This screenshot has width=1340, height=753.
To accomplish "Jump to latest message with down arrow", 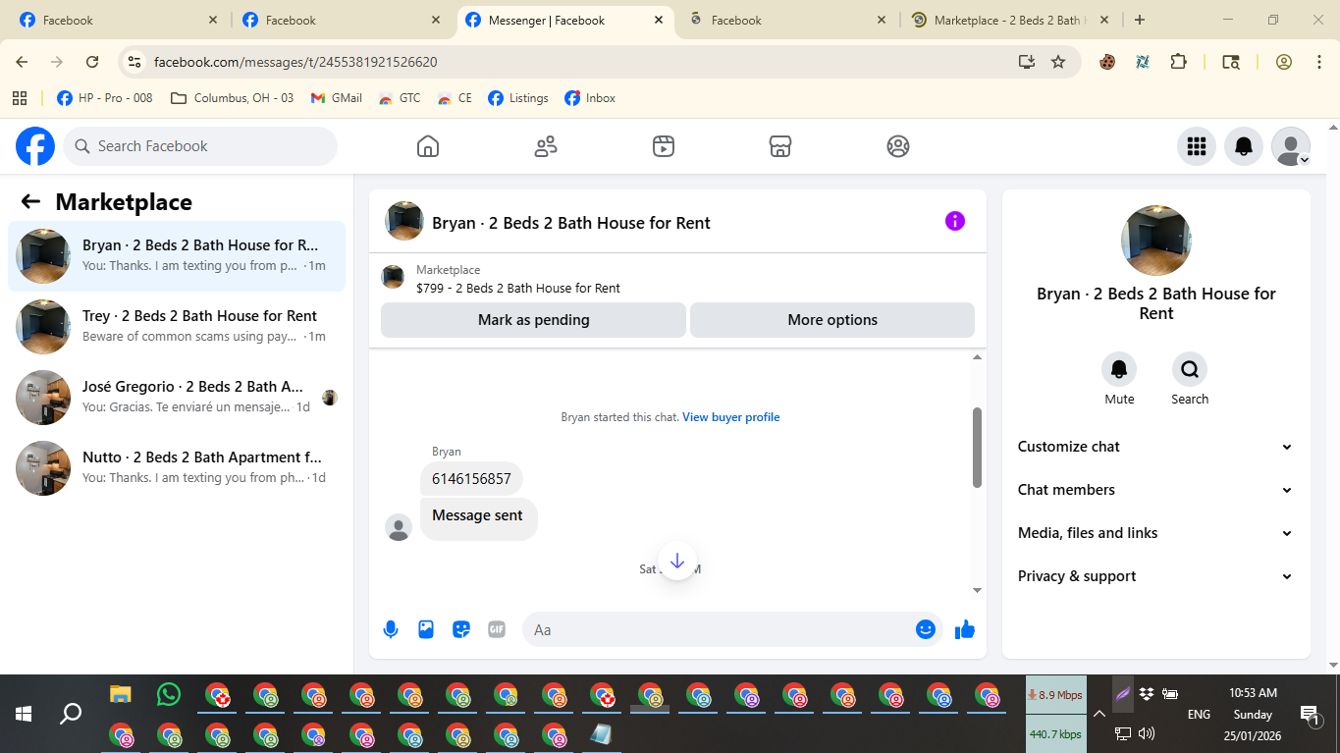I will pyautogui.click(x=677, y=561).
